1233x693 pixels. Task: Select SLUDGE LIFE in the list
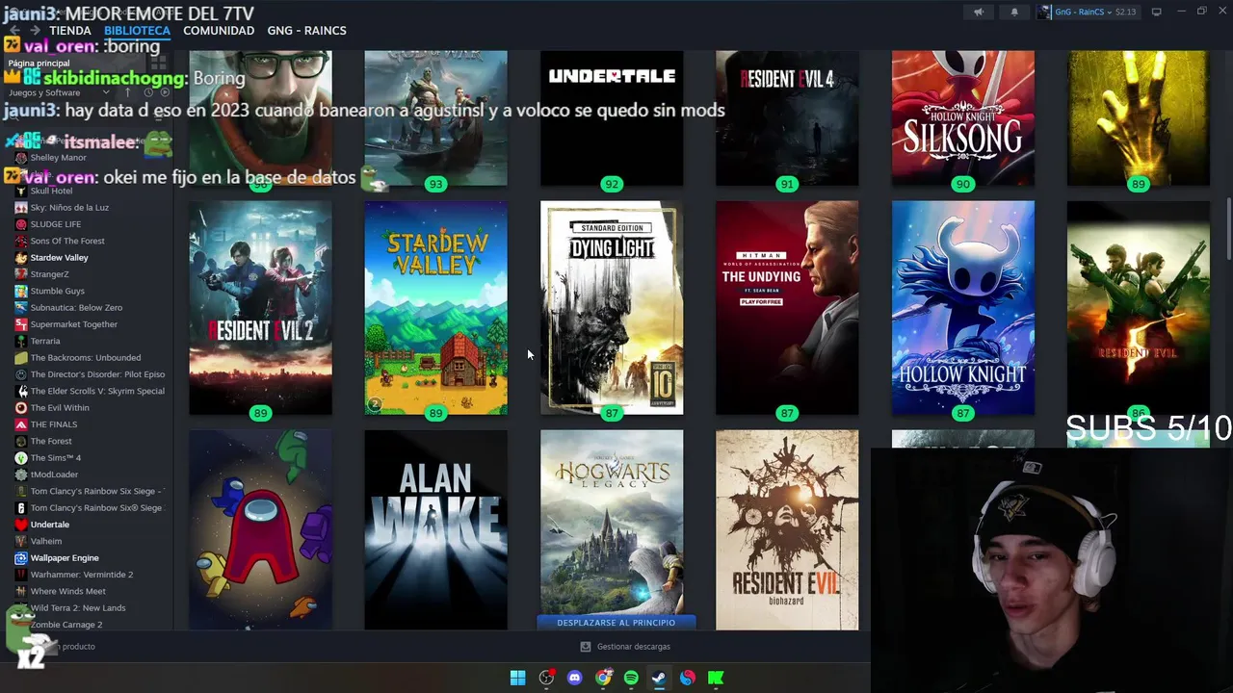(55, 224)
